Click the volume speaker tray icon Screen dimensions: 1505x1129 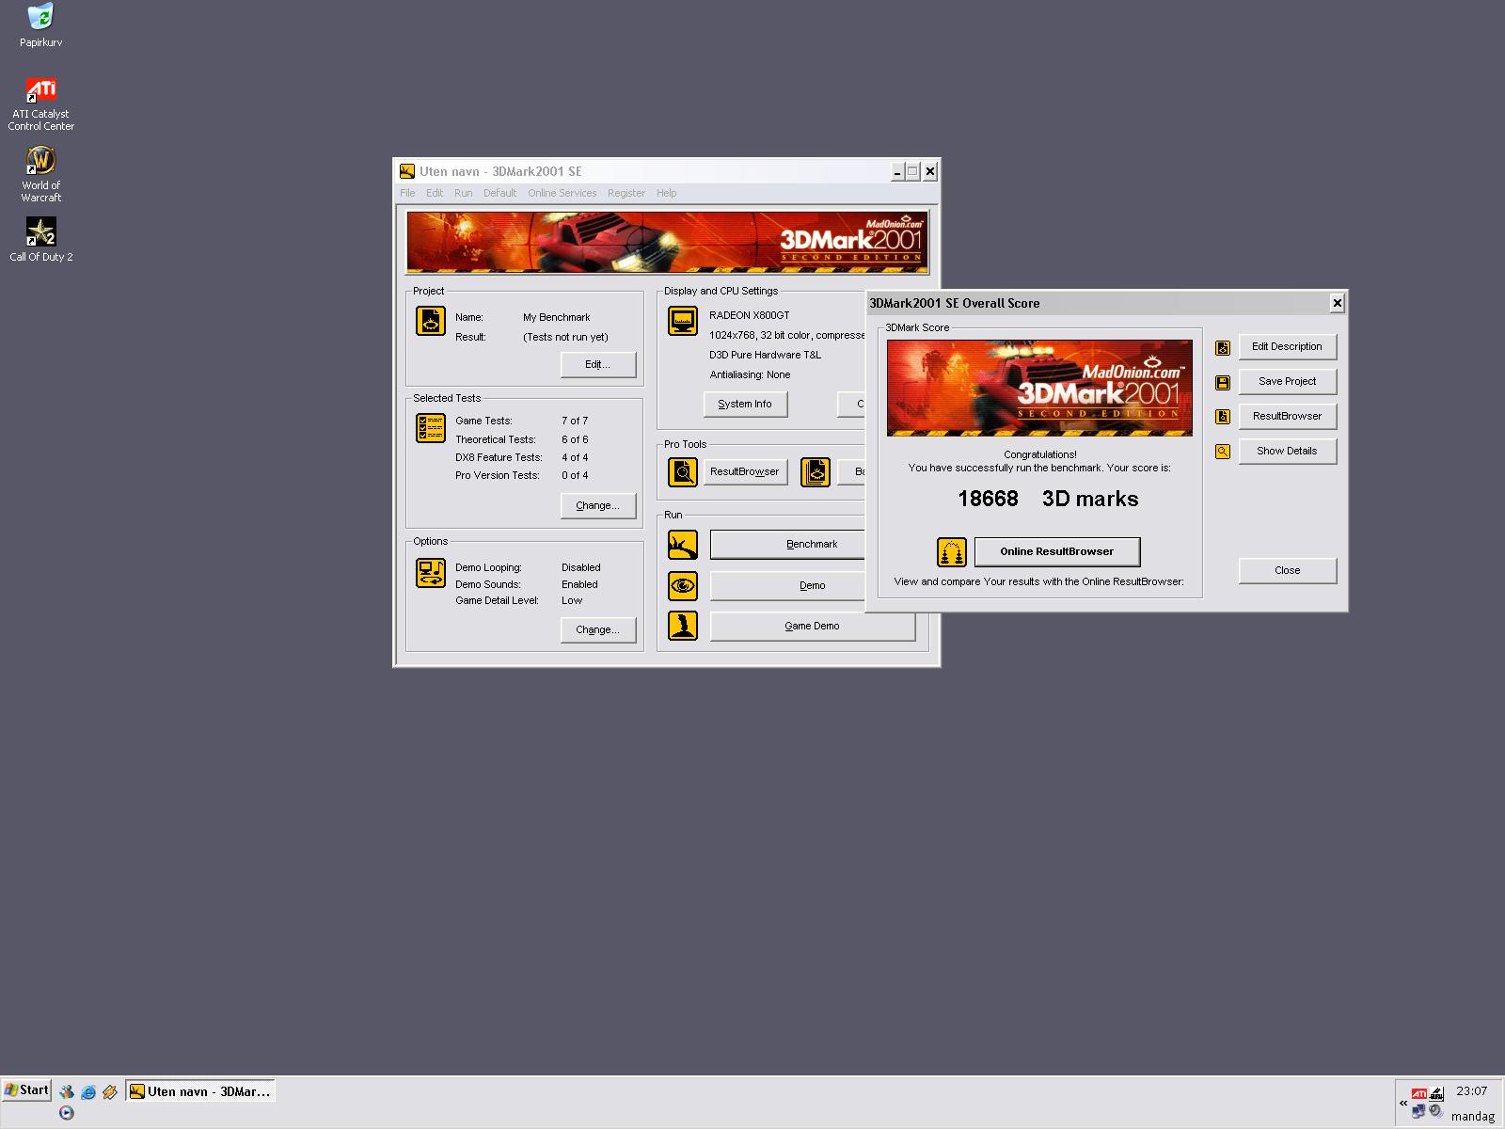[x=1435, y=1111]
